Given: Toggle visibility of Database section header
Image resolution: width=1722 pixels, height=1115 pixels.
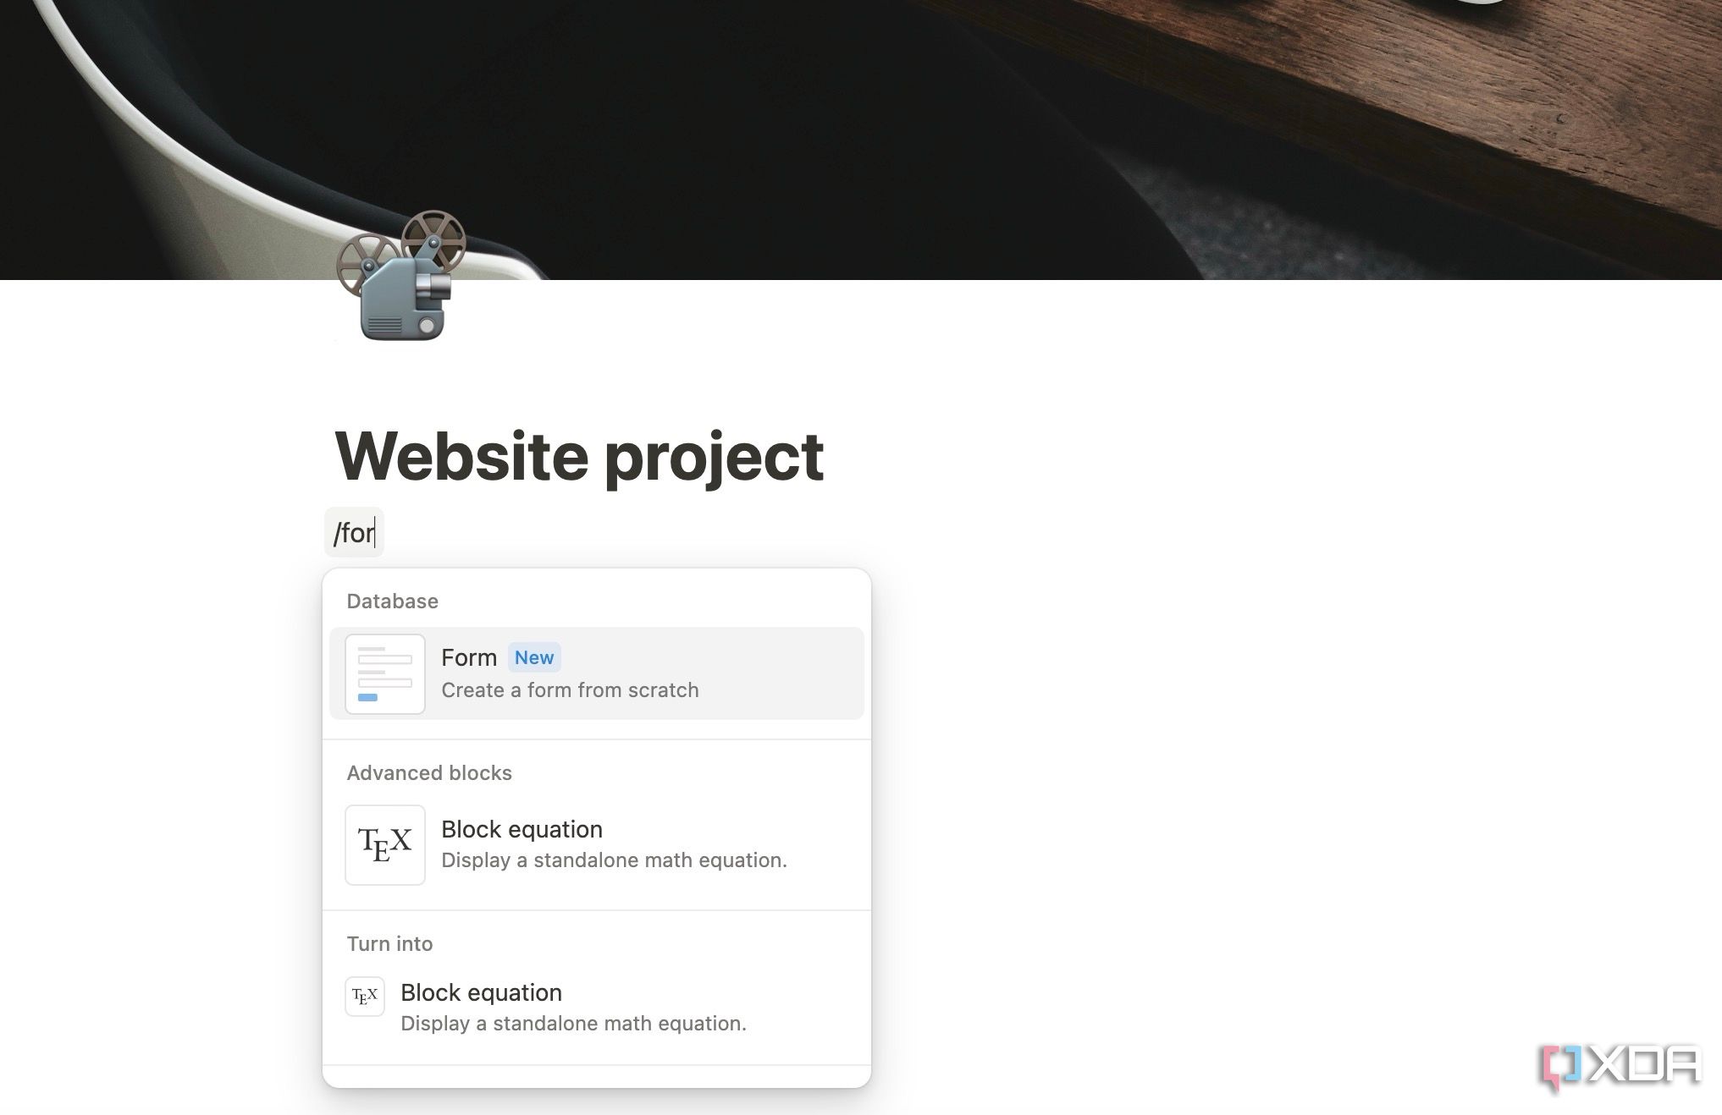Looking at the screenshot, I should [x=392, y=601].
